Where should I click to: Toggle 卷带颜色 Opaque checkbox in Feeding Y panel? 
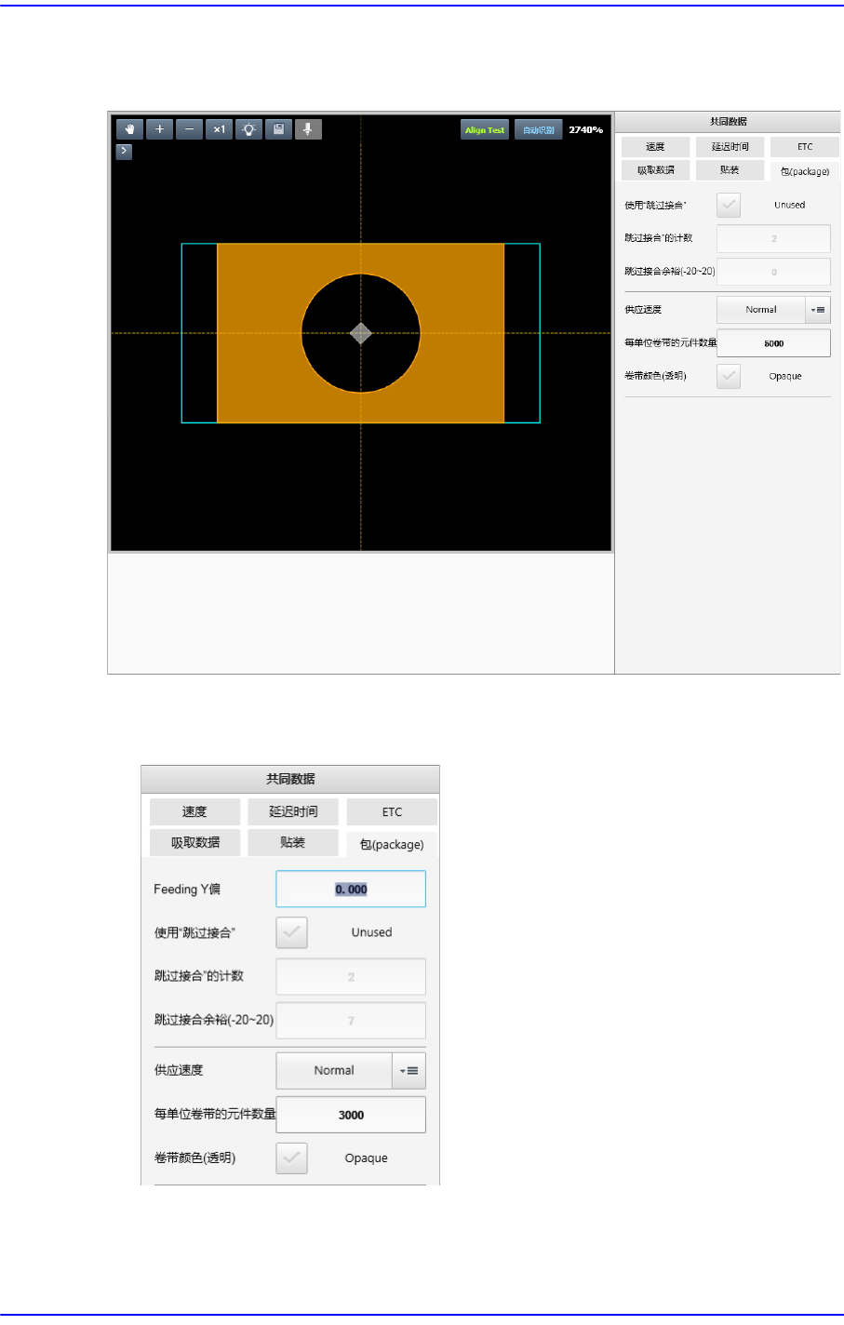pyautogui.click(x=292, y=1158)
